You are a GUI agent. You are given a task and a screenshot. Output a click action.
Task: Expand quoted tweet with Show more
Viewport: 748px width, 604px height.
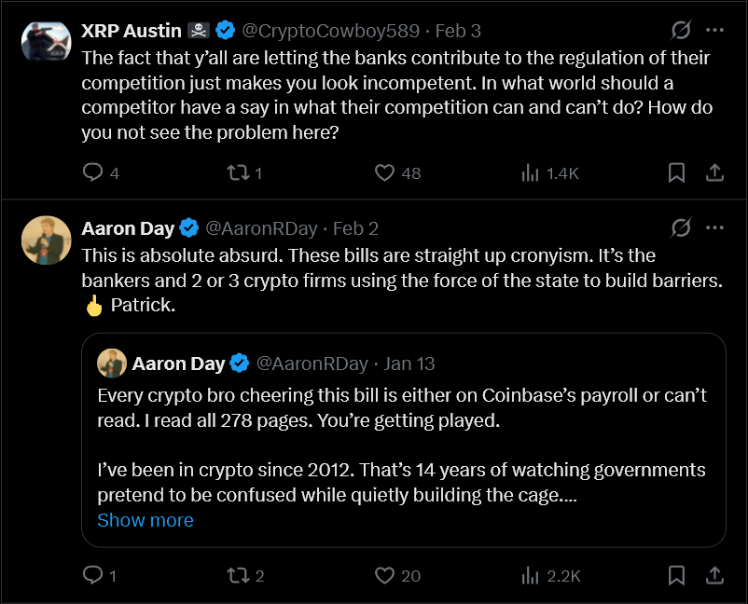(145, 520)
